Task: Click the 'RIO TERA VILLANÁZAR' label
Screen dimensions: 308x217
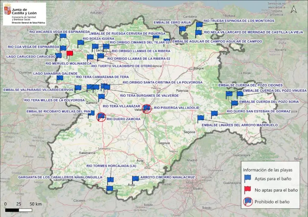Action: point(122,106)
